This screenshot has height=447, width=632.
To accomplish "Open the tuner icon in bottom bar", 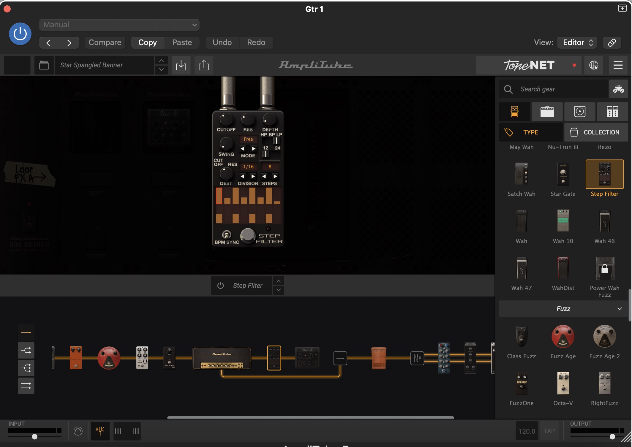I will tap(100, 431).
